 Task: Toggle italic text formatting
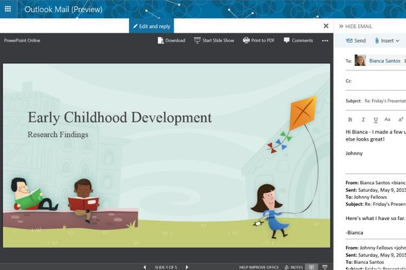363,119
